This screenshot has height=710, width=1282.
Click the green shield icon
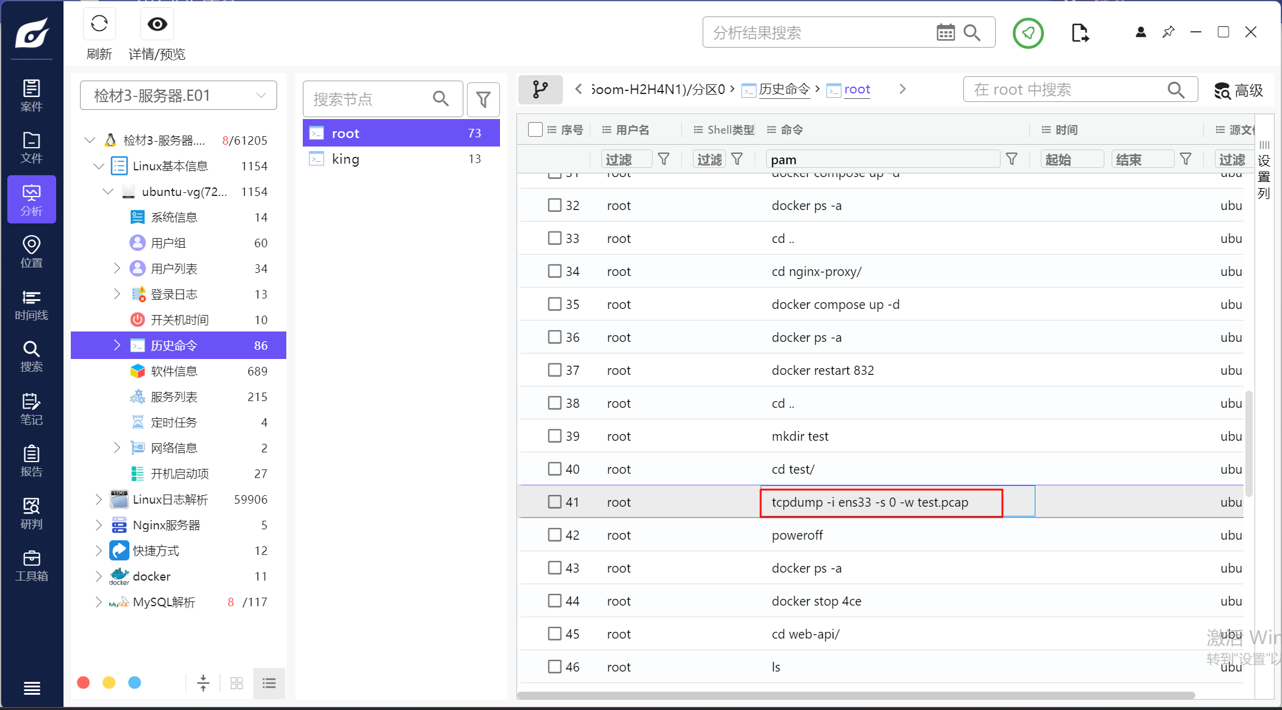(x=1028, y=32)
